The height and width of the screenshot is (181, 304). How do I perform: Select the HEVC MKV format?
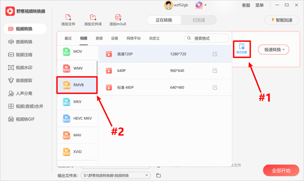(77, 118)
